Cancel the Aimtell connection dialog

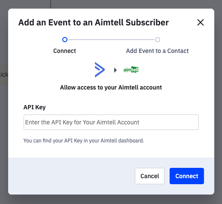tap(149, 176)
